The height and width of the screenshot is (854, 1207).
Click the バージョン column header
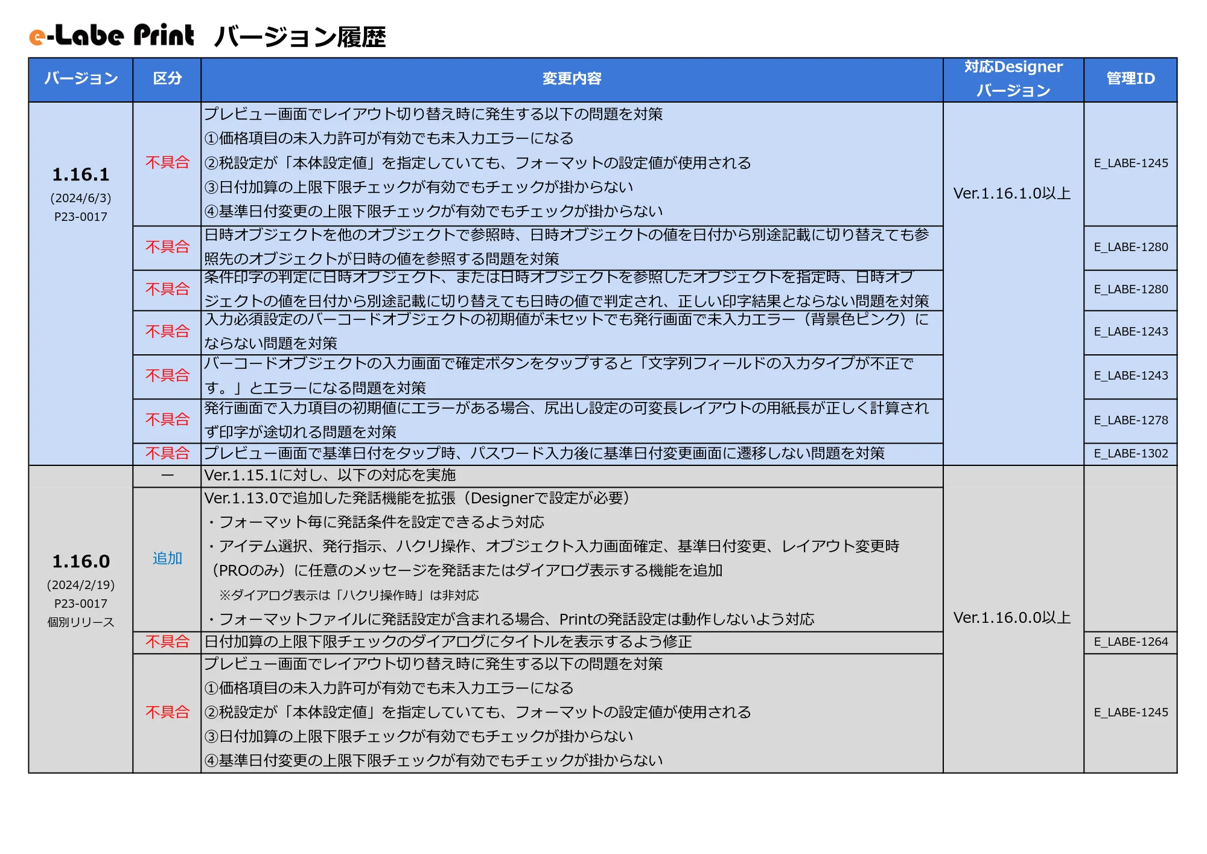tap(81, 79)
